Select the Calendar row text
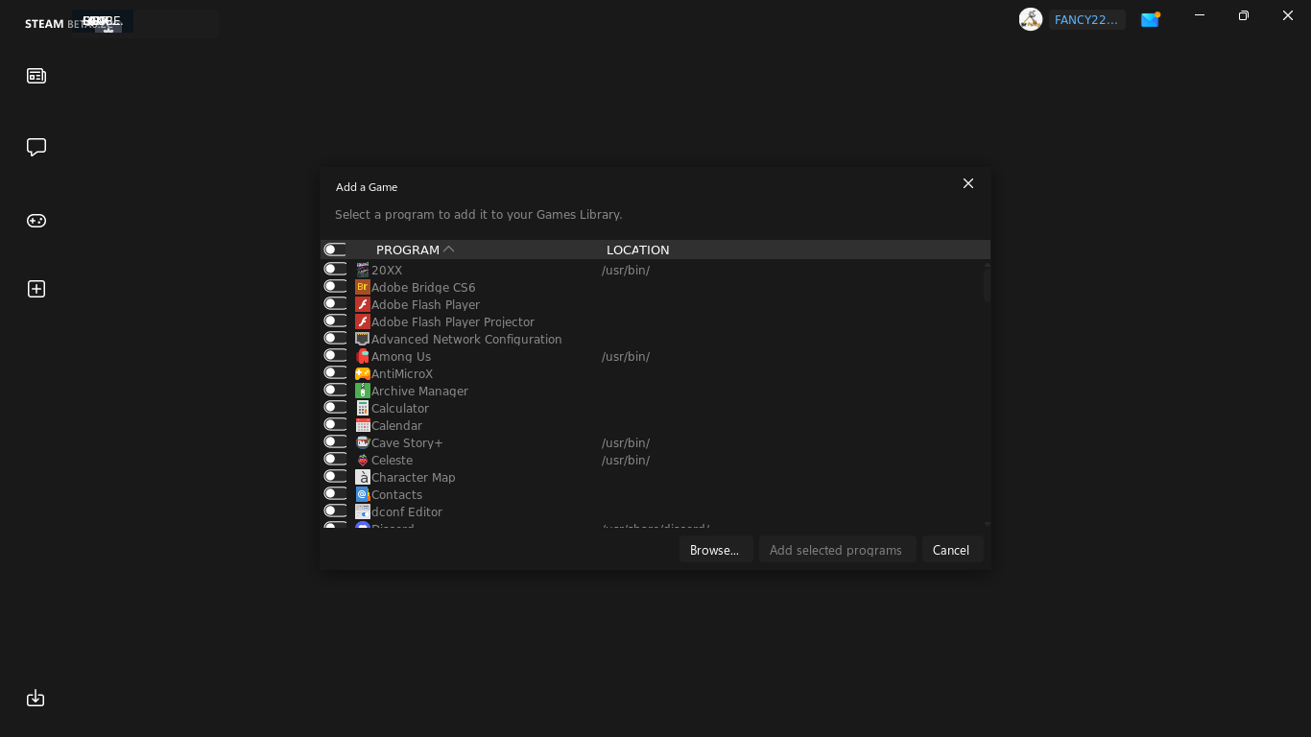Image resolution: width=1311 pixels, height=737 pixels. point(396,425)
